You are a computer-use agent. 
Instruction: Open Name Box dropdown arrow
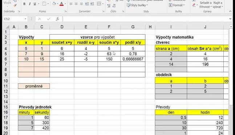pos(25,19)
